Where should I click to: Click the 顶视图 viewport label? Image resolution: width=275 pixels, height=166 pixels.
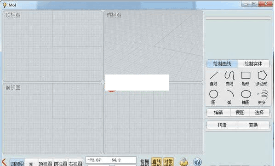coord(13,15)
